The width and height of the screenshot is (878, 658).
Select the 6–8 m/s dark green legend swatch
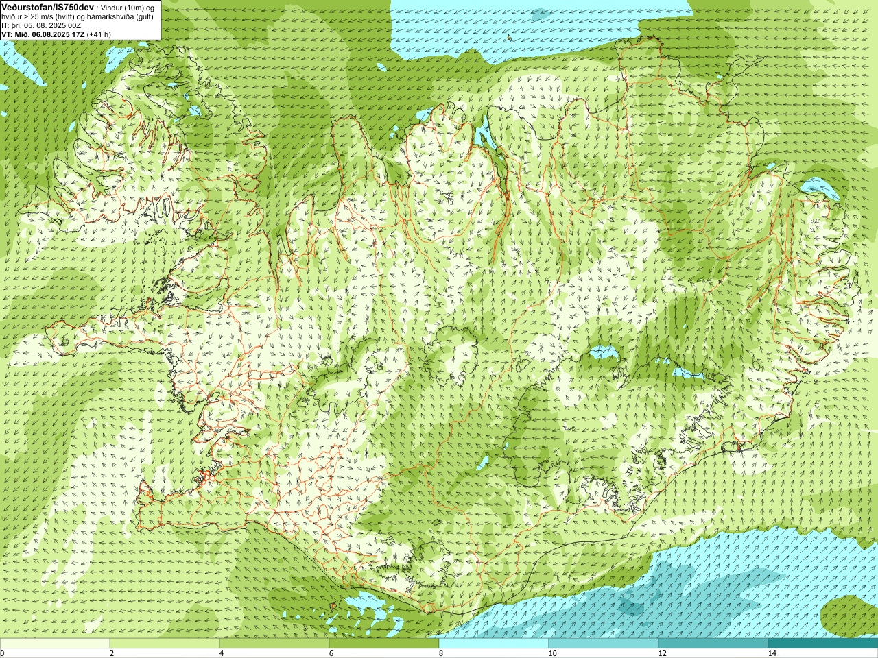click(x=384, y=644)
